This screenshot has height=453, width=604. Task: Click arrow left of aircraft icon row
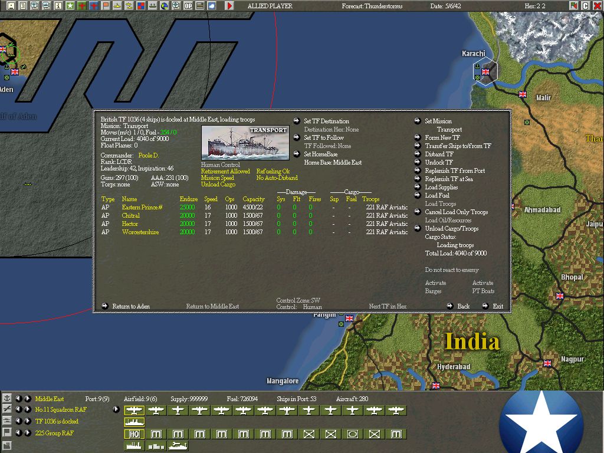pos(116,409)
